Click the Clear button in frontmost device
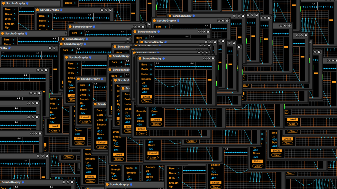337x189 pixels. tap(147, 101)
